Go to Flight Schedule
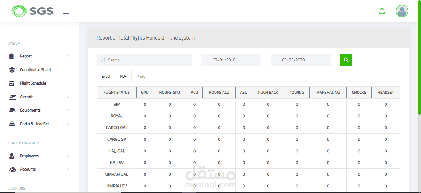The height and width of the screenshot is (193, 421). click(x=33, y=83)
